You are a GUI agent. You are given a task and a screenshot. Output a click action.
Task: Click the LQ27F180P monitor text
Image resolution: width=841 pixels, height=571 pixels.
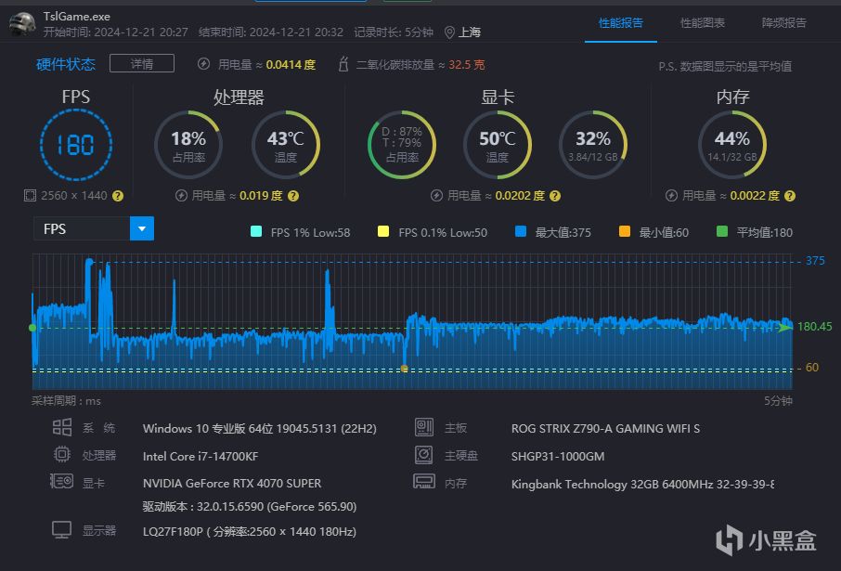[x=249, y=531]
